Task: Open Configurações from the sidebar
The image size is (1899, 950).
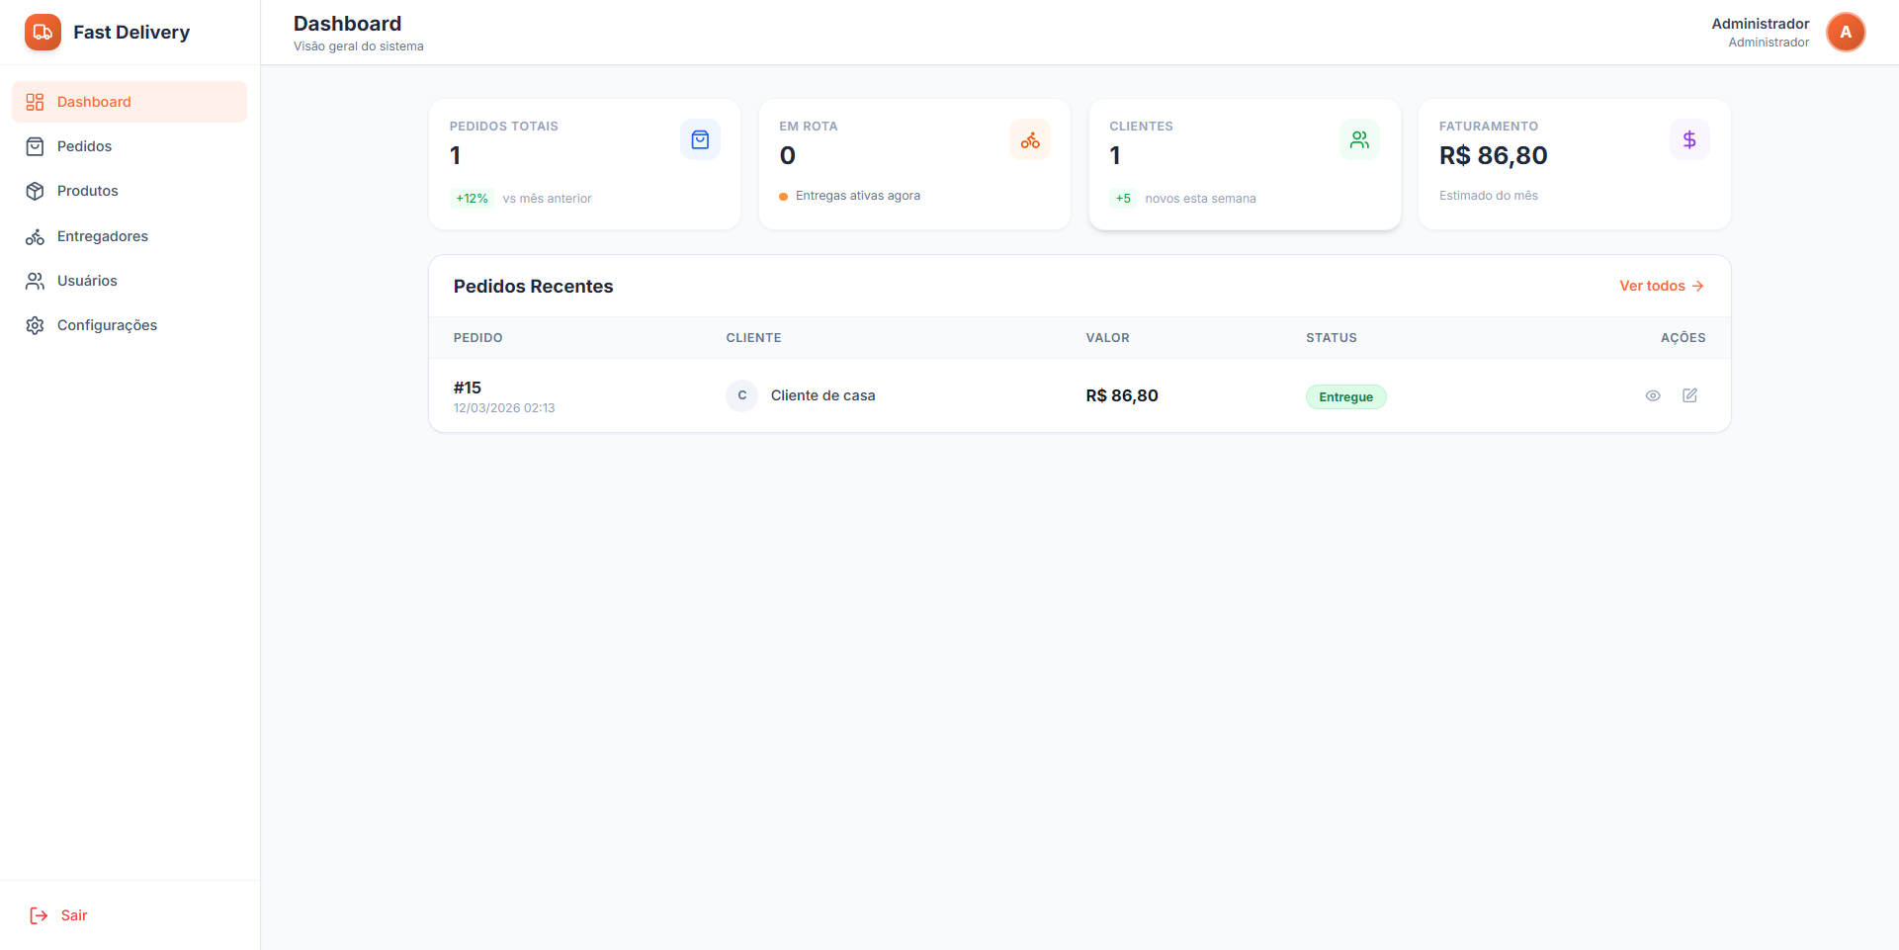Action: [x=107, y=325]
